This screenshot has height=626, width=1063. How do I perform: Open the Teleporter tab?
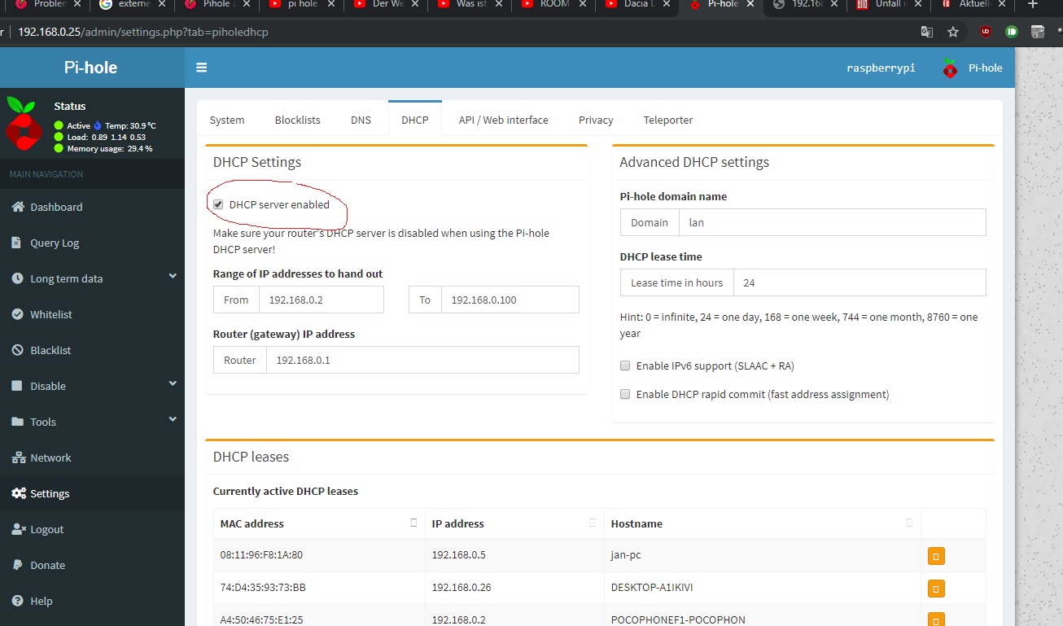pyautogui.click(x=668, y=120)
